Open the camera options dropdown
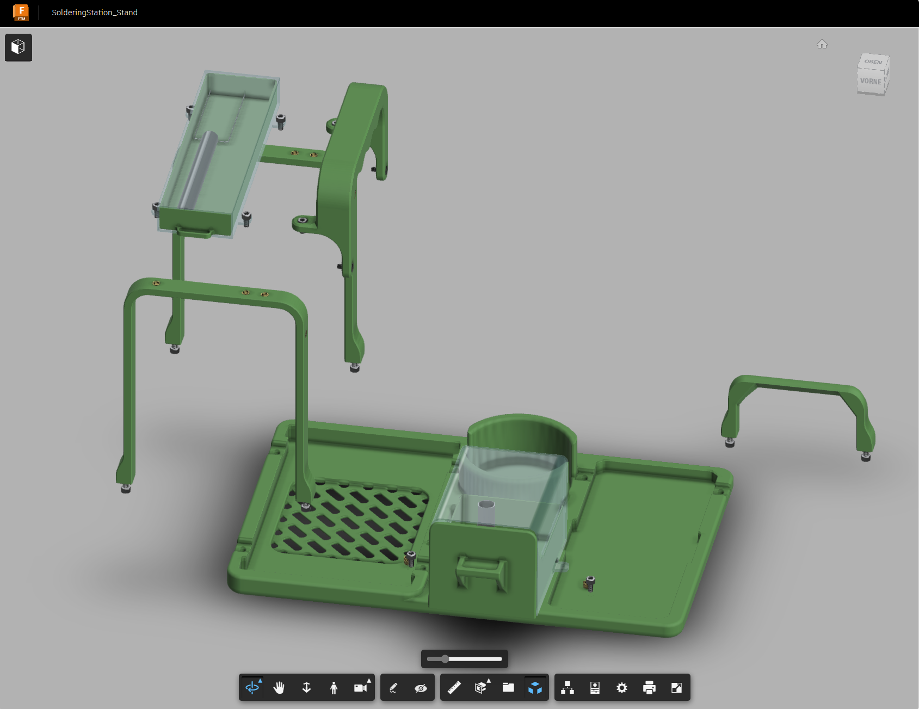919x709 pixels. [x=369, y=680]
